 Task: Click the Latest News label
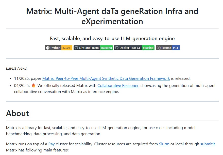point(16,68)
